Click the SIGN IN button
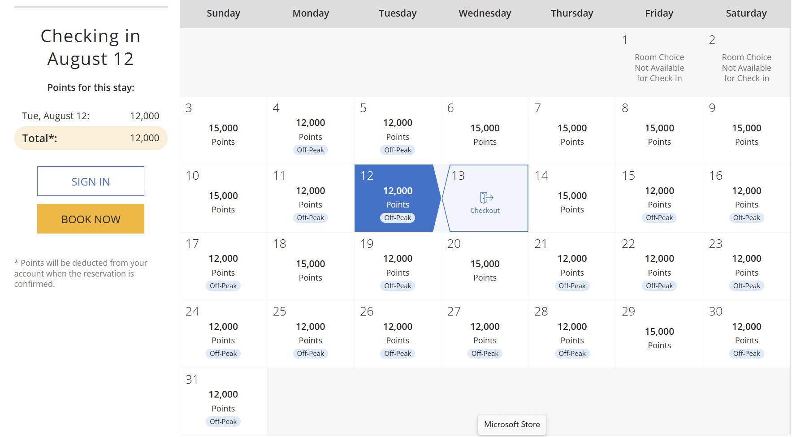The width and height of the screenshot is (805, 437). (91, 181)
